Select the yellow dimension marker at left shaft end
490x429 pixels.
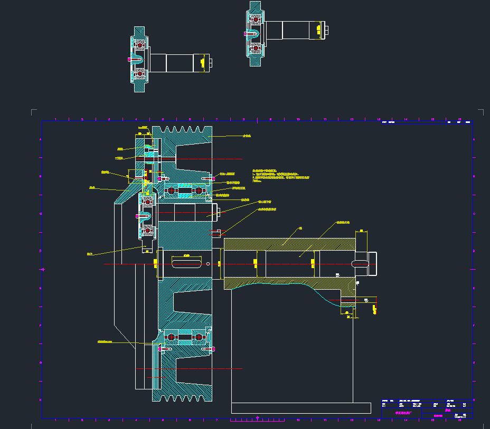click(155, 264)
